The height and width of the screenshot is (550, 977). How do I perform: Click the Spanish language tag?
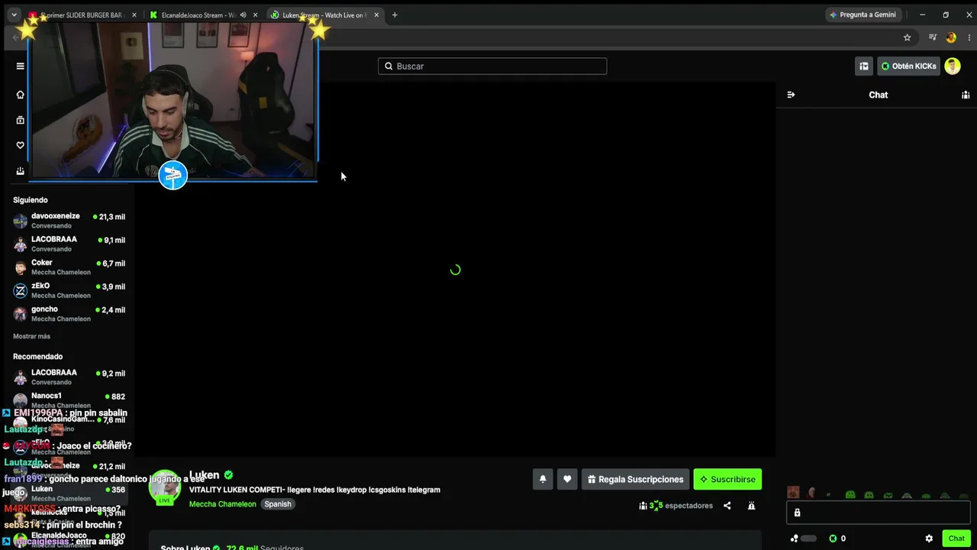(x=278, y=504)
